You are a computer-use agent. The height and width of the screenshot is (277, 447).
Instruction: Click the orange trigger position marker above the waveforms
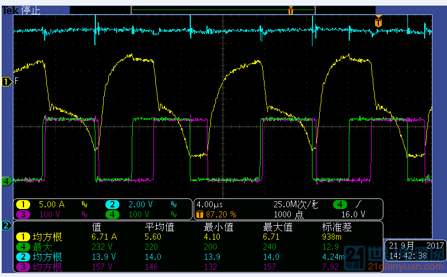coord(378,21)
